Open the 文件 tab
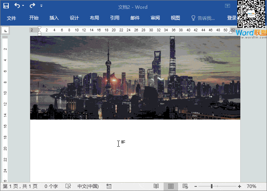267x191 pixels. [11, 18]
